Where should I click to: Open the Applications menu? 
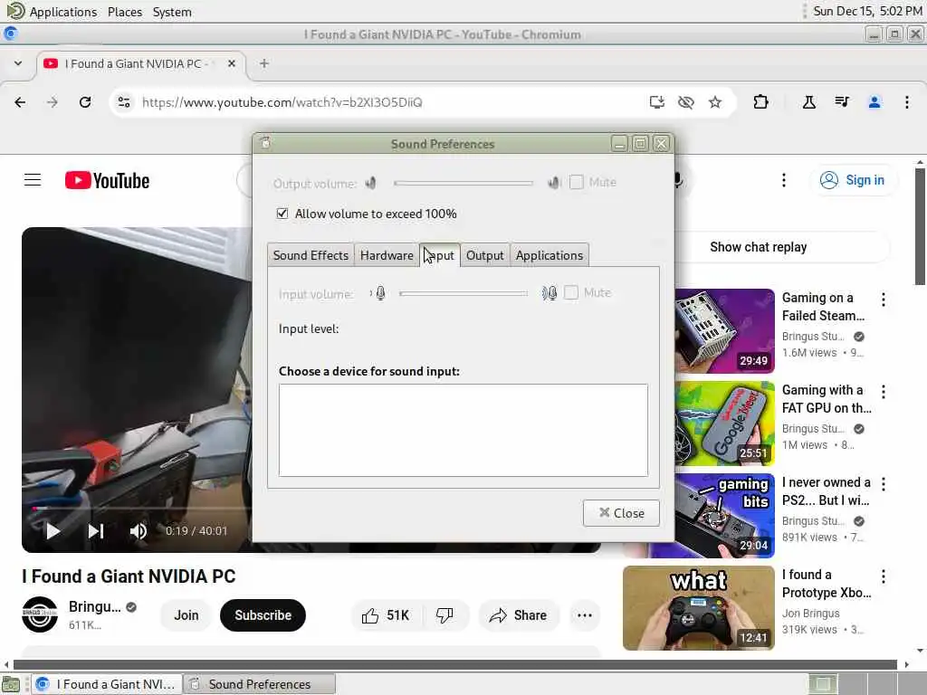pyautogui.click(x=62, y=12)
